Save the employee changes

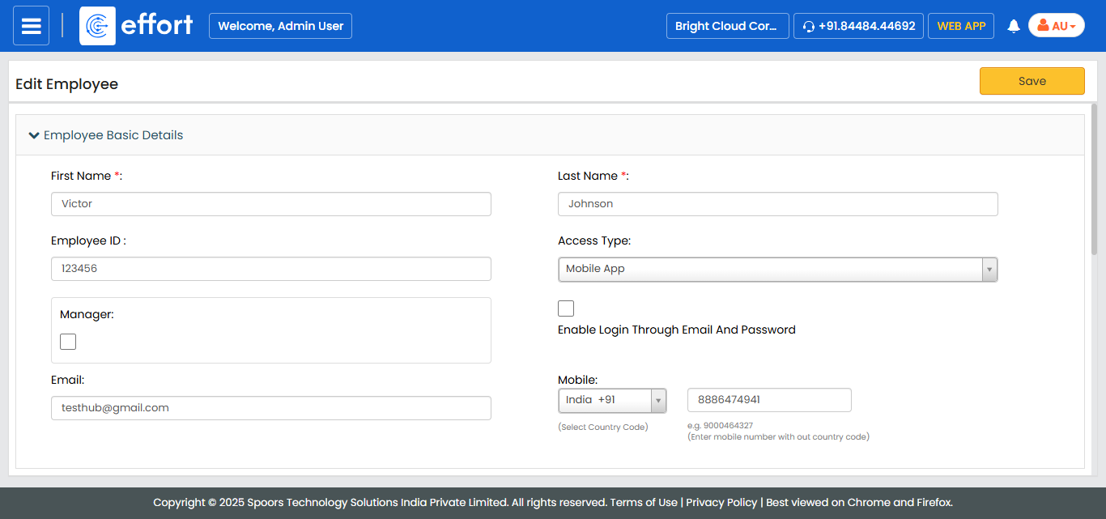pos(1032,81)
